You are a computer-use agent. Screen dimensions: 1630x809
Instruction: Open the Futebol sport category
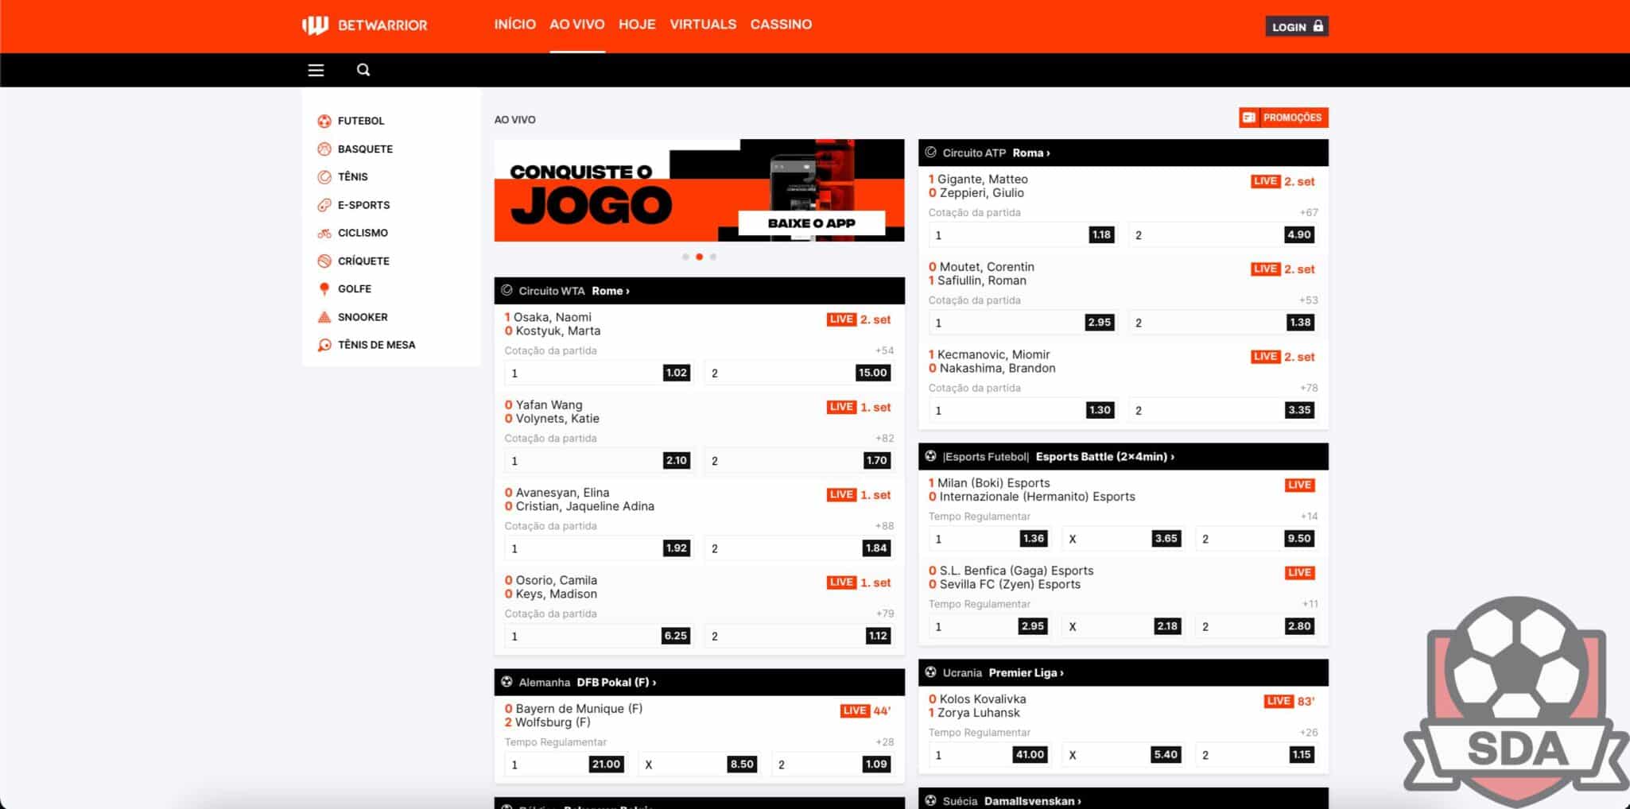coord(360,121)
